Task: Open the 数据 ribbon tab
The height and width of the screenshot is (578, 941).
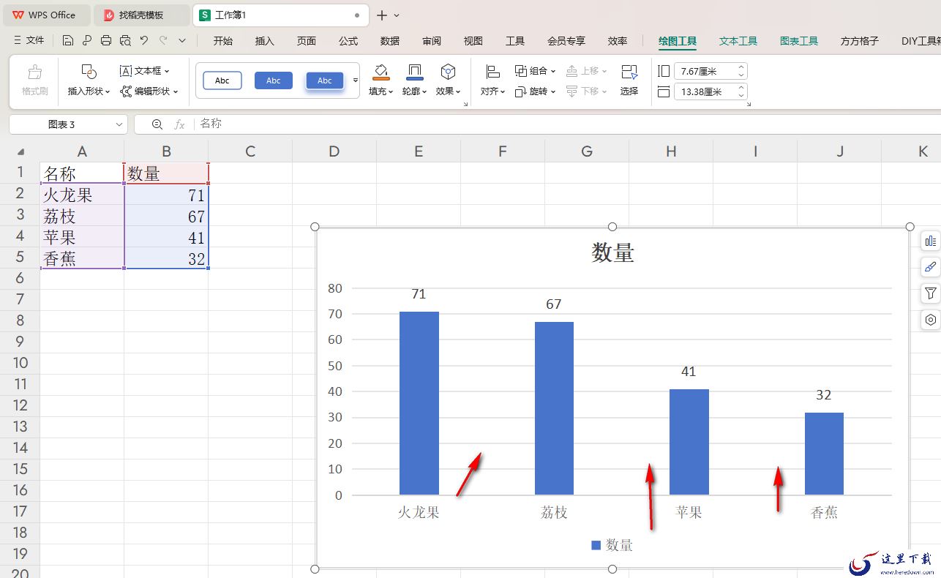Action: pos(390,41)
